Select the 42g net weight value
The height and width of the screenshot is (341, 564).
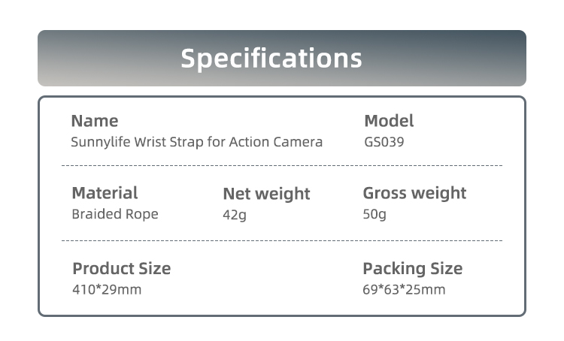(x=235, y=215)
